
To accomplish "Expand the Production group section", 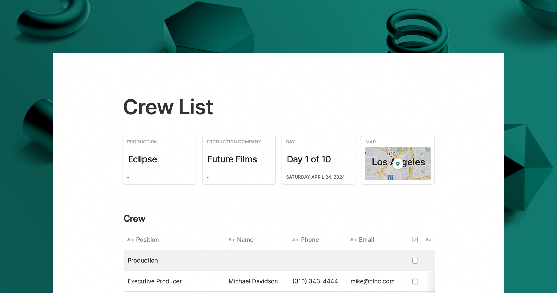I will coord(143,261).
